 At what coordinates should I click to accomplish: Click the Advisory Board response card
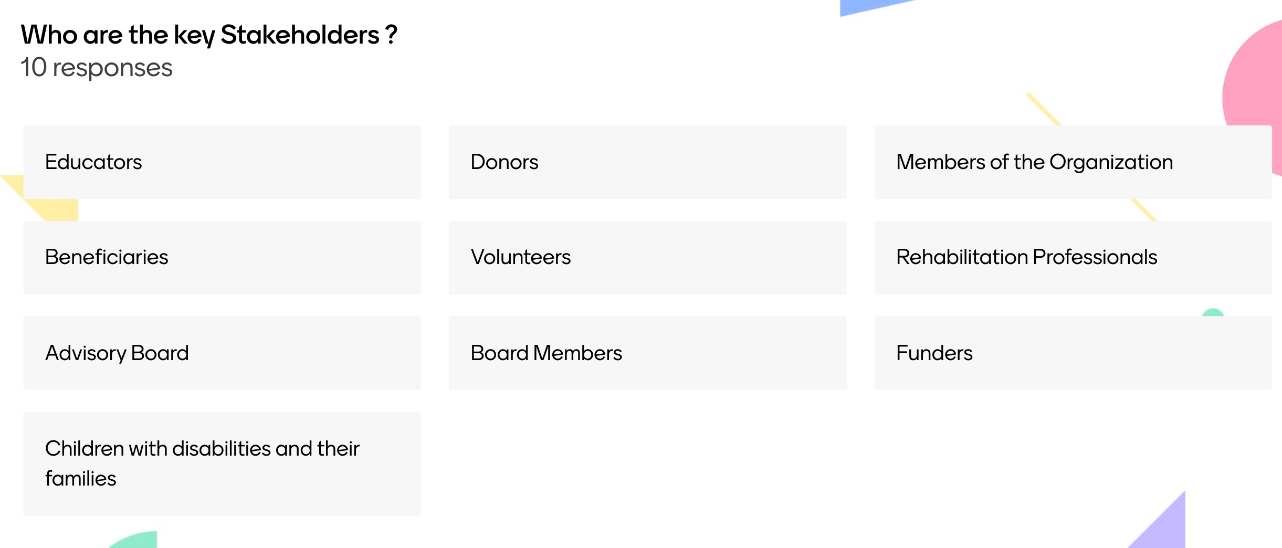click(222, 353)
